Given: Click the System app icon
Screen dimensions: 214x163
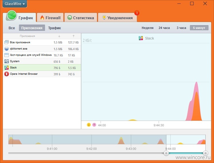Looking at the screenshot, I should [7, 61].
